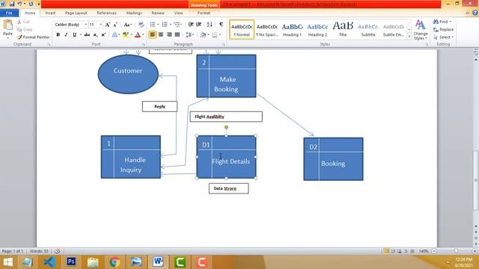
Task: Apply the Heading 1 style
Action: (293, 30)
